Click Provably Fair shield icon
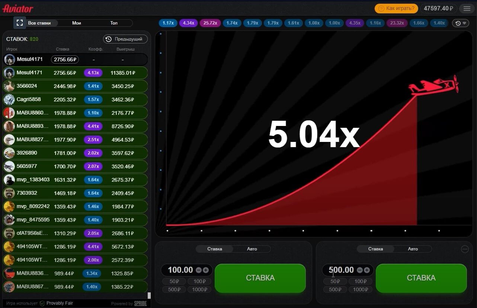 42,303
